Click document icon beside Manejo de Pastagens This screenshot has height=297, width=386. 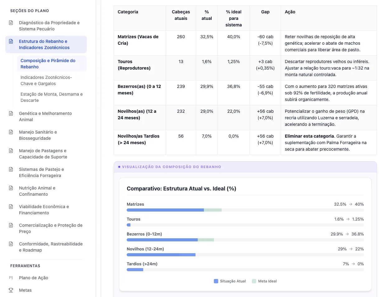tap(11, 151)
